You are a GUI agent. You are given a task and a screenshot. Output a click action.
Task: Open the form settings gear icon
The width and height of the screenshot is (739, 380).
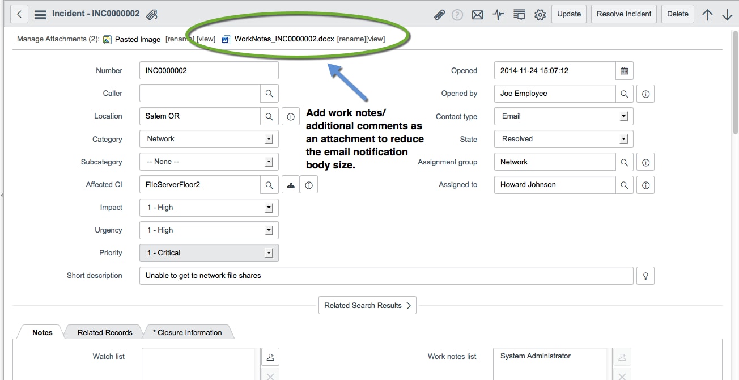[x=540, y=14]
